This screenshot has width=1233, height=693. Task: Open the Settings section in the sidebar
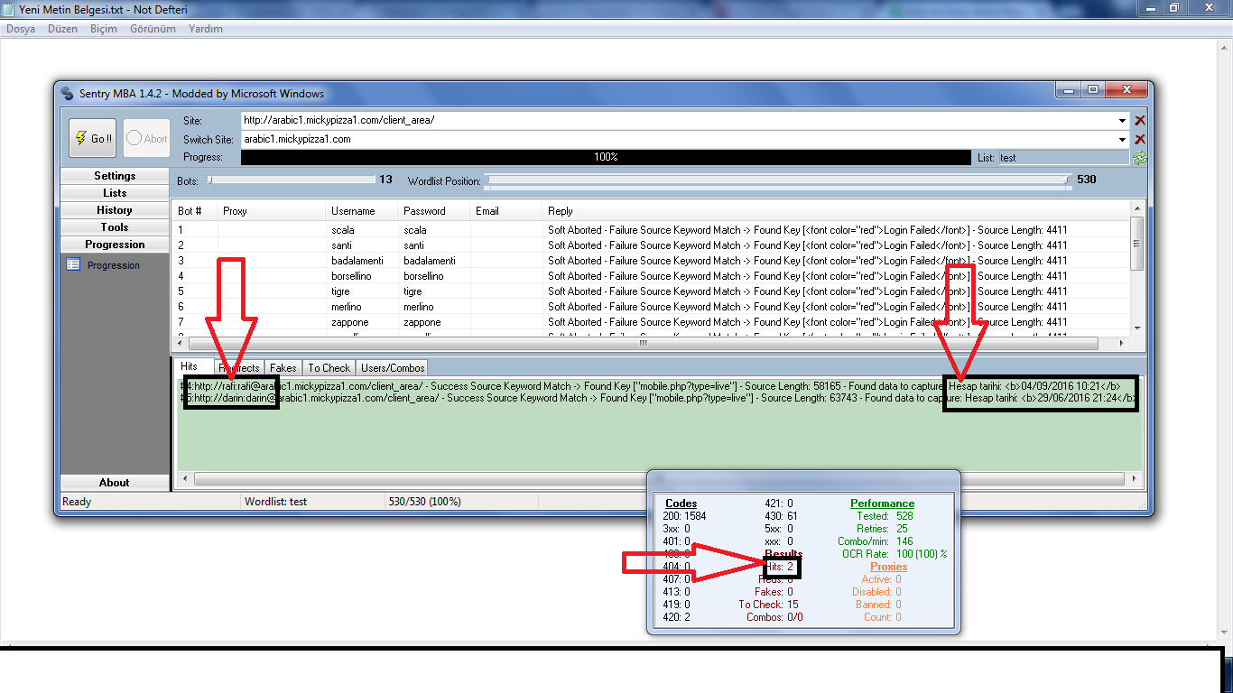pyautogui.click(x=115, y=176)
